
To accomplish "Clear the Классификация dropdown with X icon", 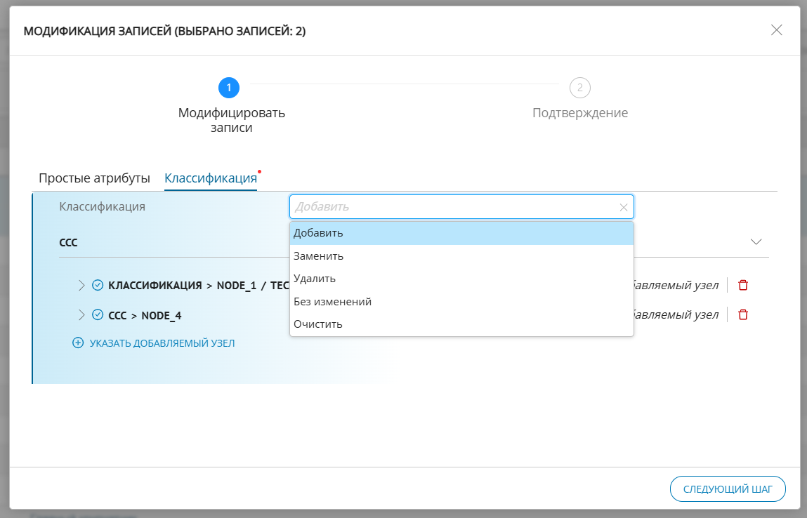I will point(623,207).
